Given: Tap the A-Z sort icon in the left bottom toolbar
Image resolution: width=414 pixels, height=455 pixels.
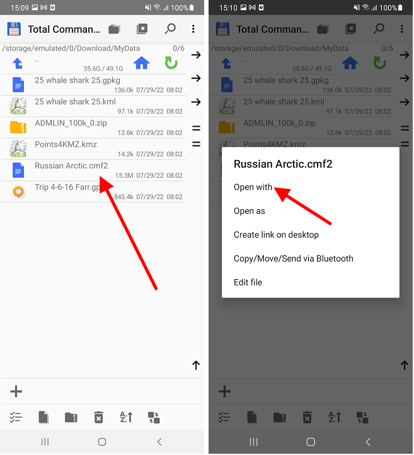Looking at the screenshot, I should click(126, 417).
